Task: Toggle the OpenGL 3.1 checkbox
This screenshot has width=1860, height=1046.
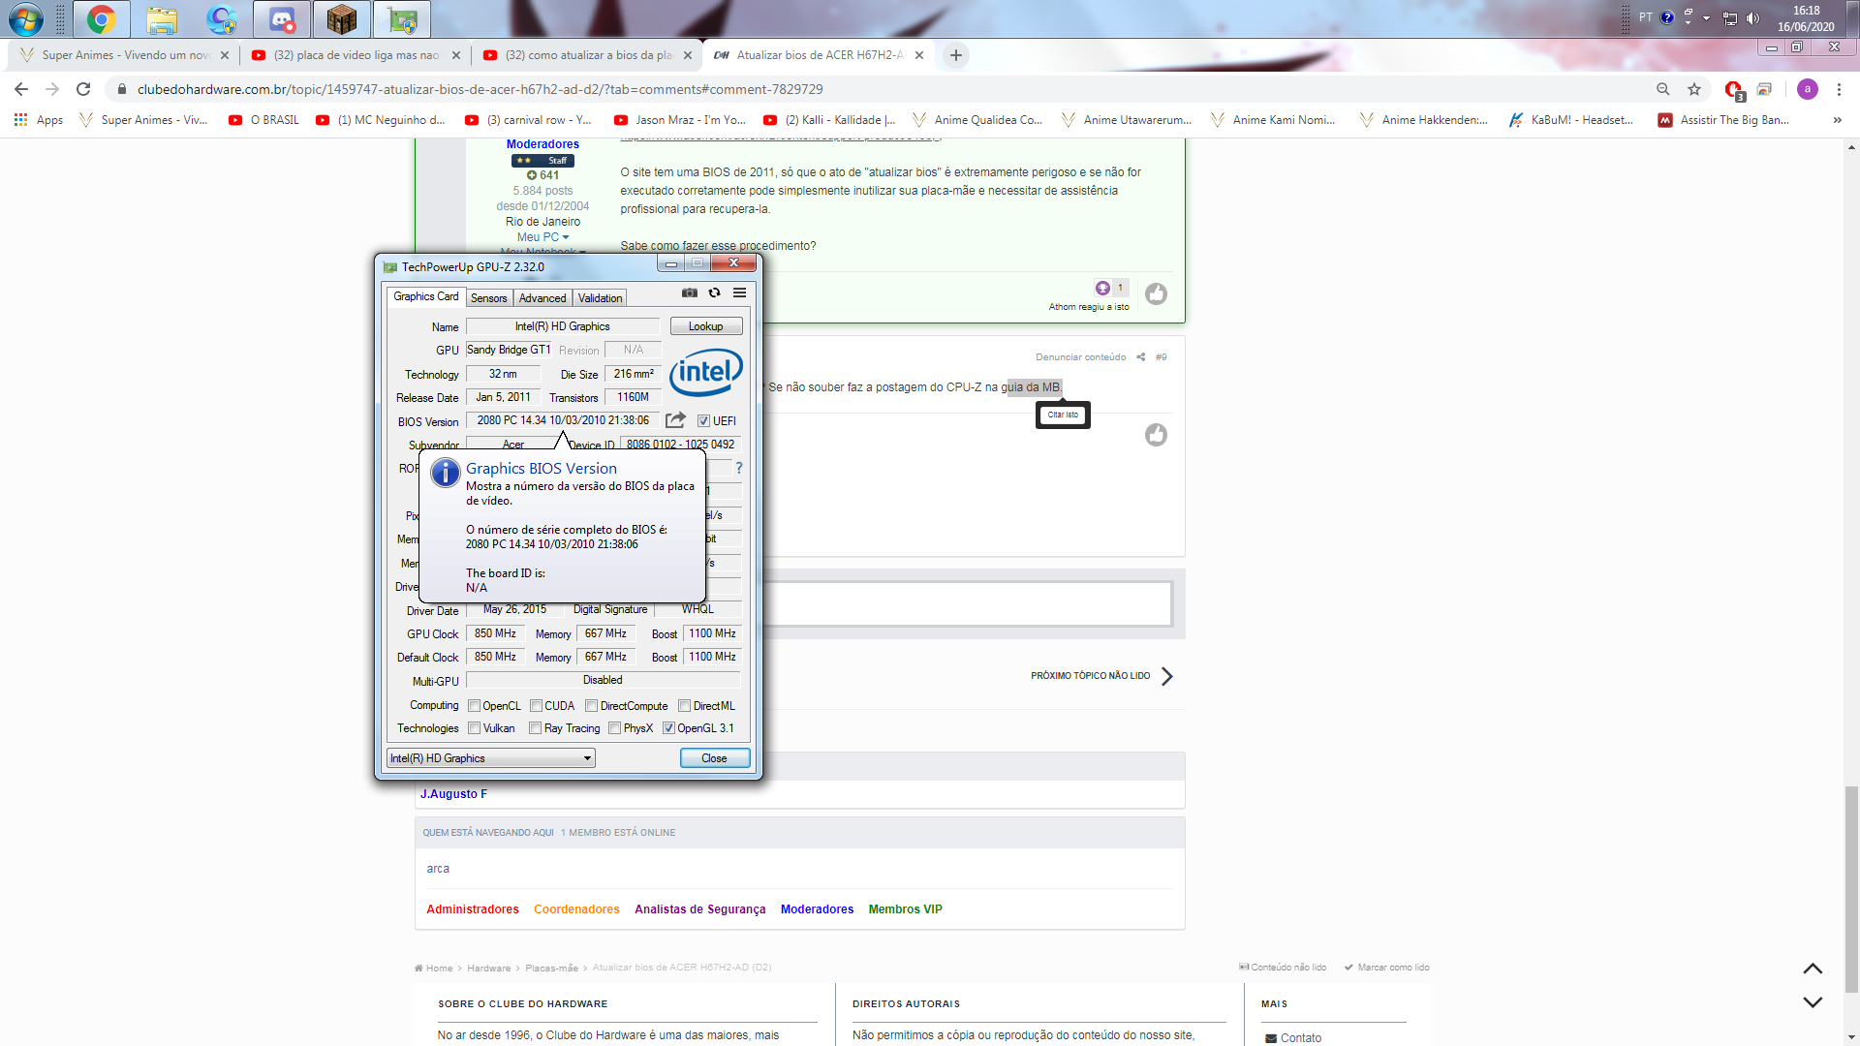Action: (x=668, y=728)
